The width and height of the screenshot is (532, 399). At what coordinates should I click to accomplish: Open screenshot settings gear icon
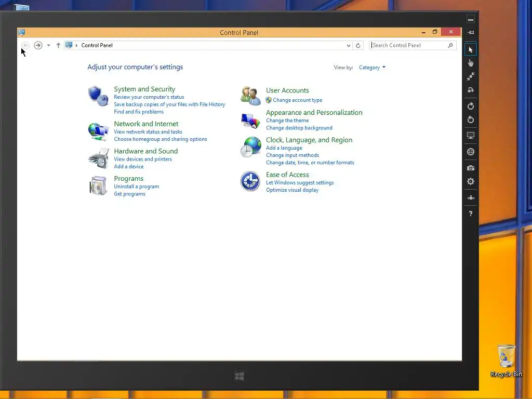[x=471, y=181]
